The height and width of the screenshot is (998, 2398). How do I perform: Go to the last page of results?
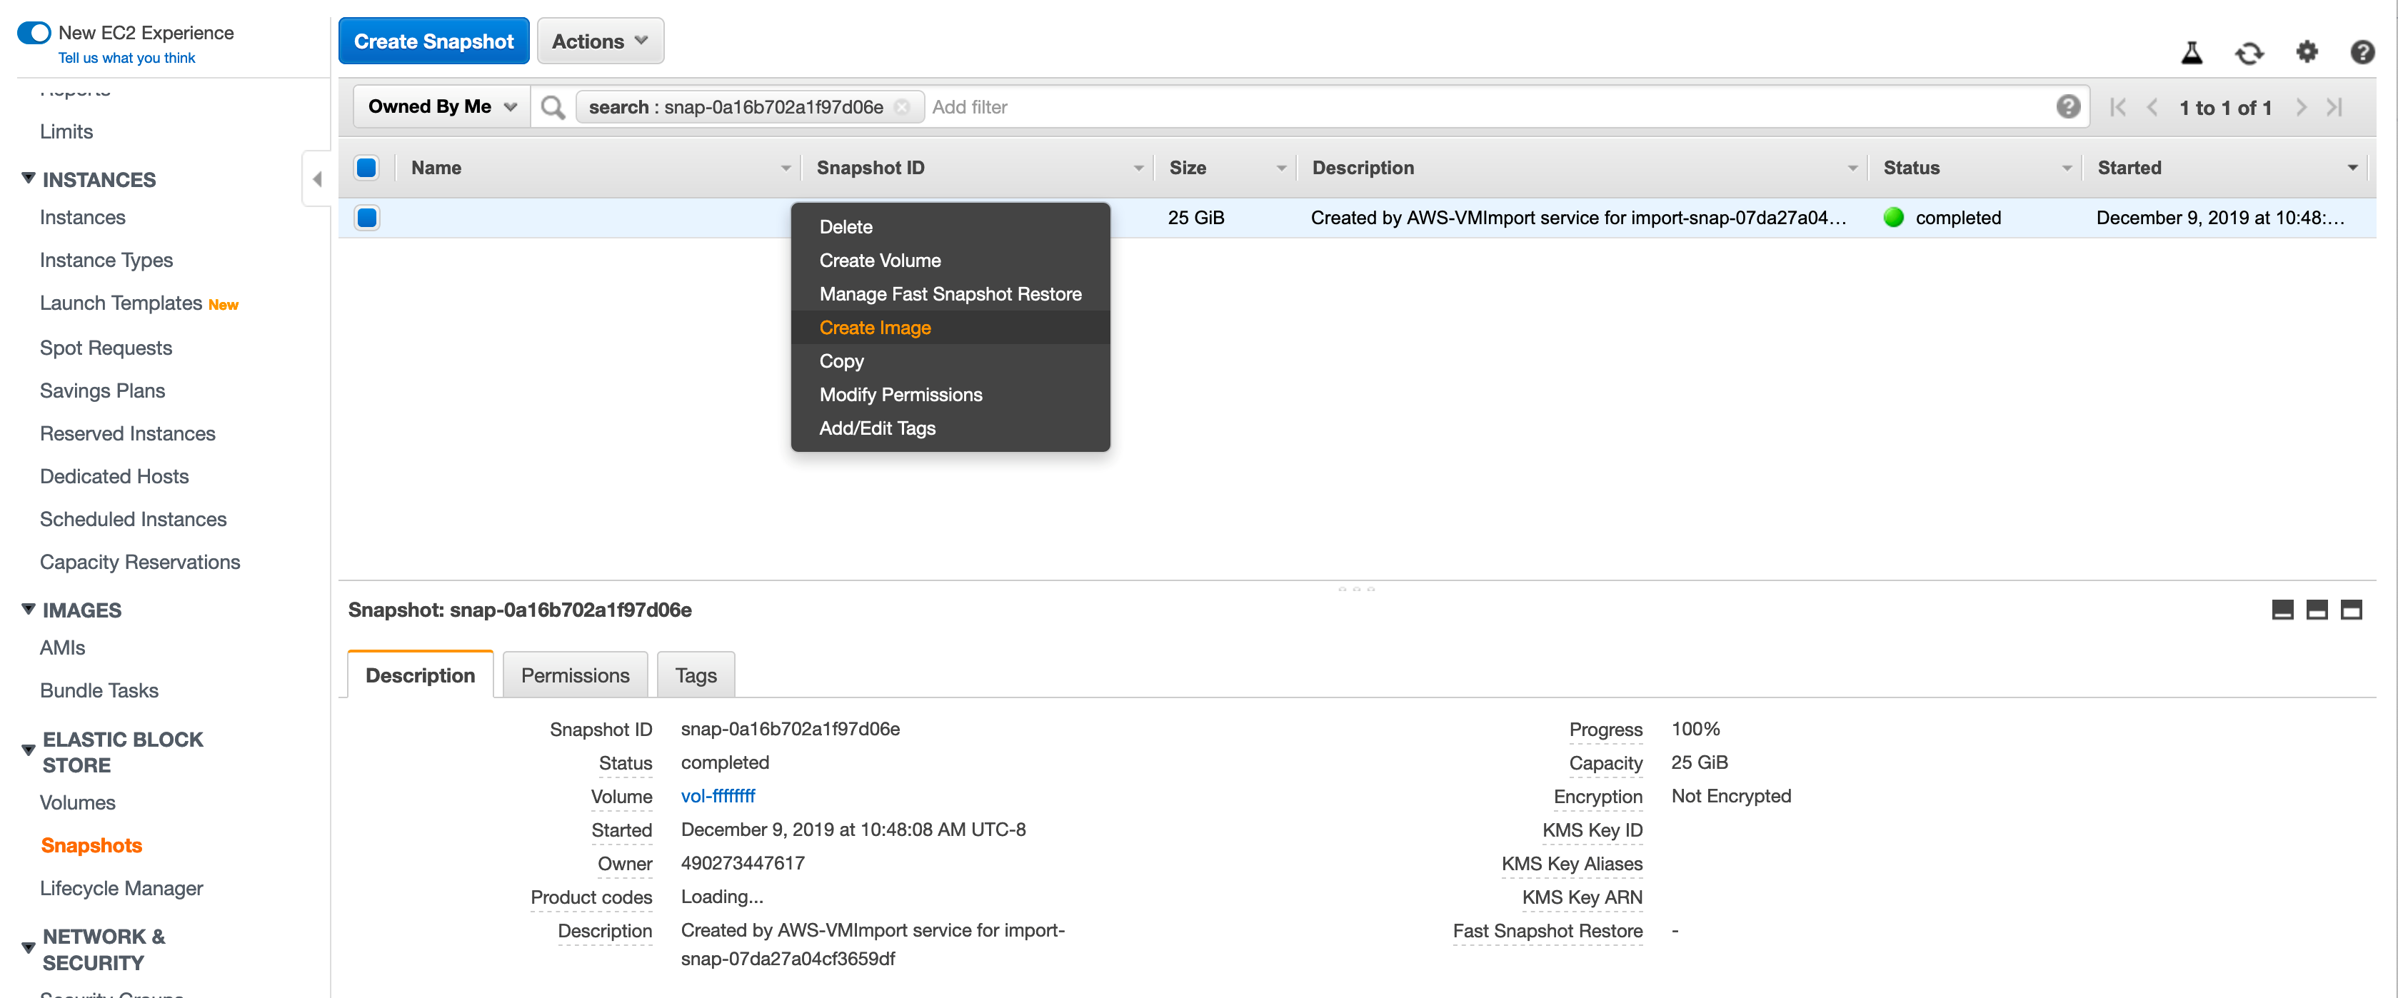tap(2334, 107)
